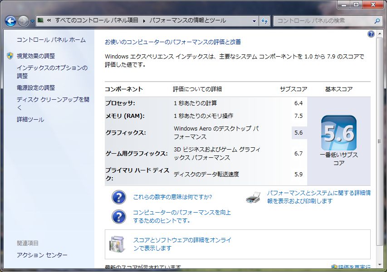Open インデックスのオプションの調整 link
This screenshot has height=272, width=387.
[x=52, y=72]
